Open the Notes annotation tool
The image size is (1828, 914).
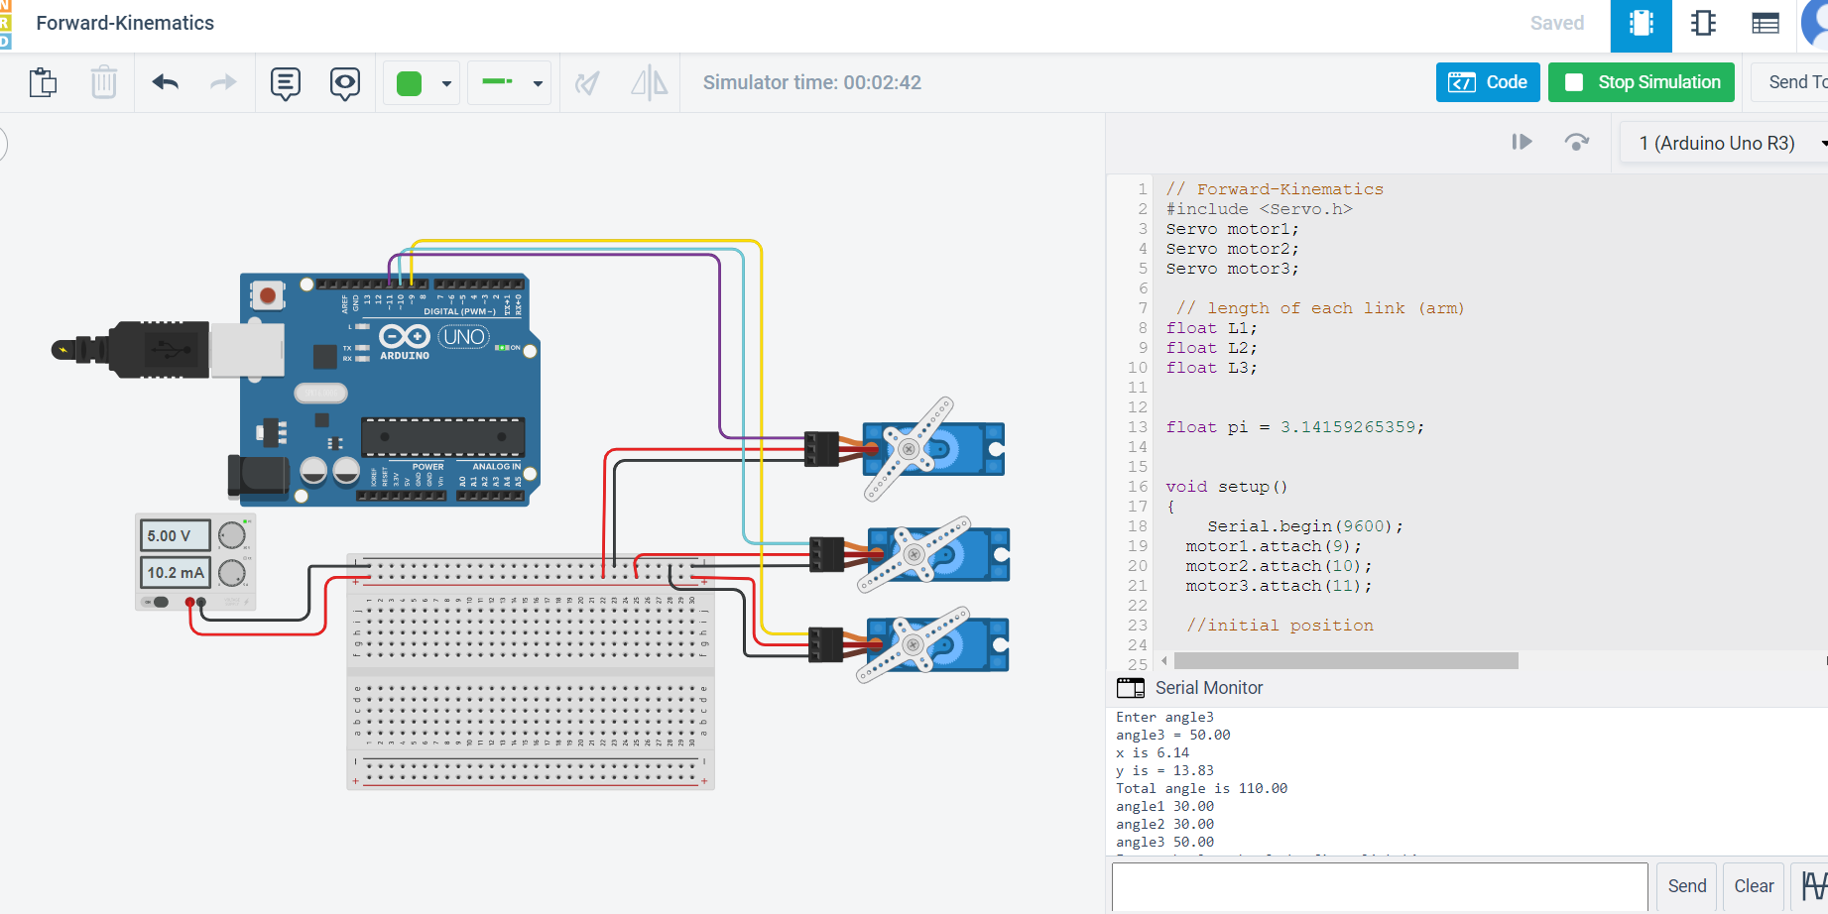click(x=286, y=82)
